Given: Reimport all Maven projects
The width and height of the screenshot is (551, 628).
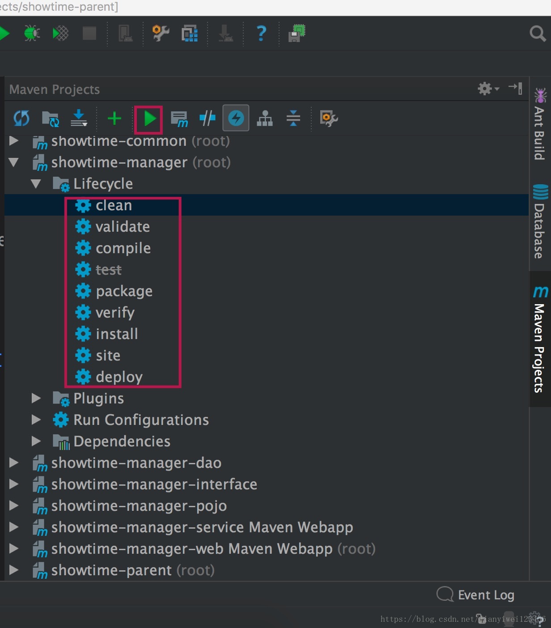Looking at the screenshot, I should tap(21, 119).
